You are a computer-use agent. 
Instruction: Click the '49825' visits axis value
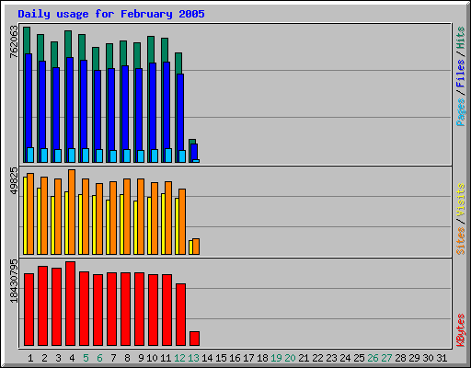point(14,181)
